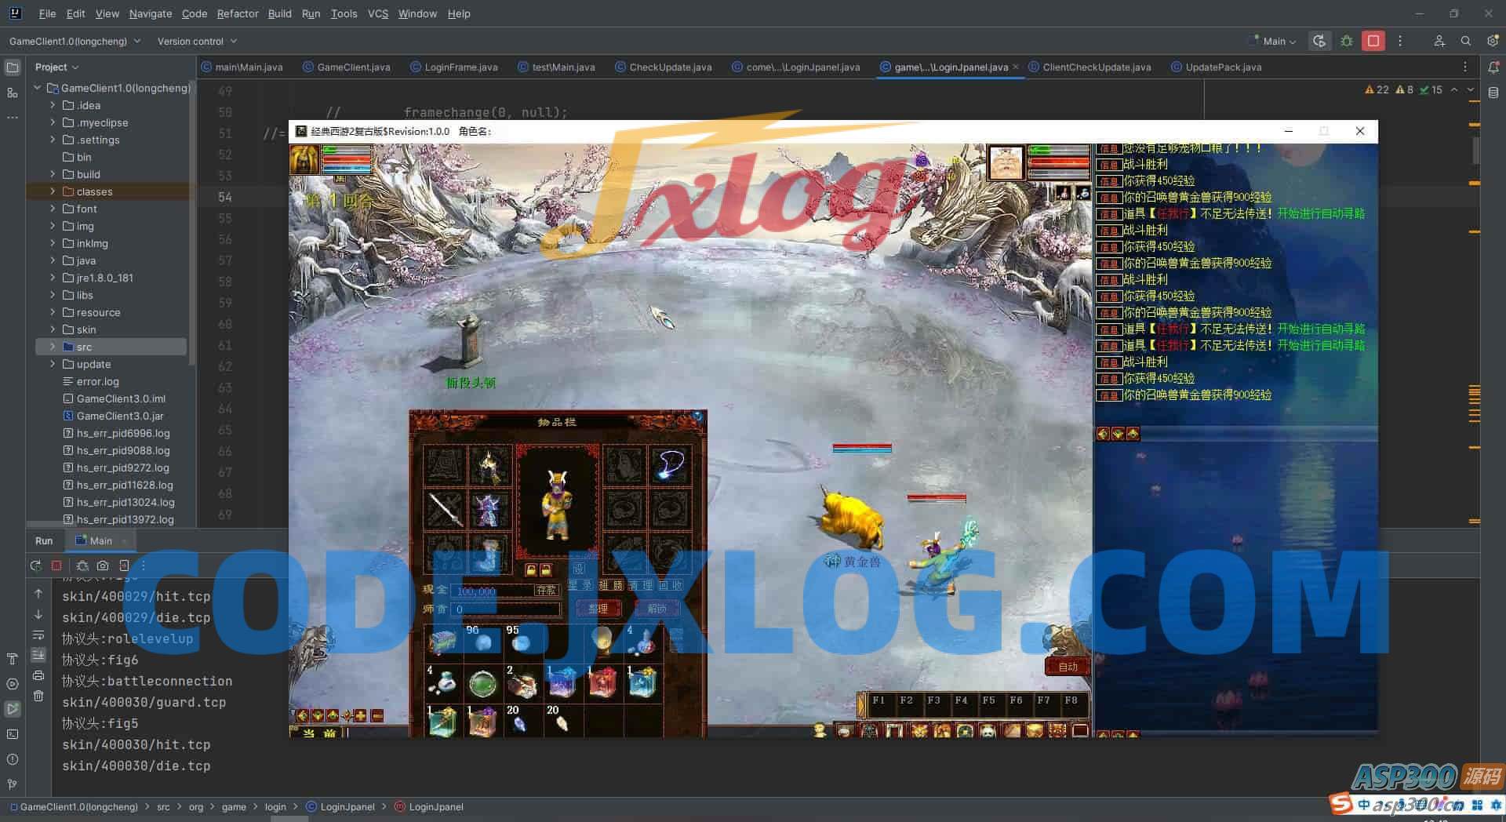Open the Database tool window
Viewport: 1506px width, 822px height.
(x=1493, y=93)
